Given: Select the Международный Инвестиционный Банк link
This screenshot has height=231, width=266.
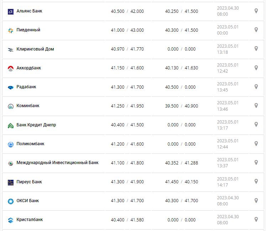Looking at the screenshot, I should (x=57, y=163).
